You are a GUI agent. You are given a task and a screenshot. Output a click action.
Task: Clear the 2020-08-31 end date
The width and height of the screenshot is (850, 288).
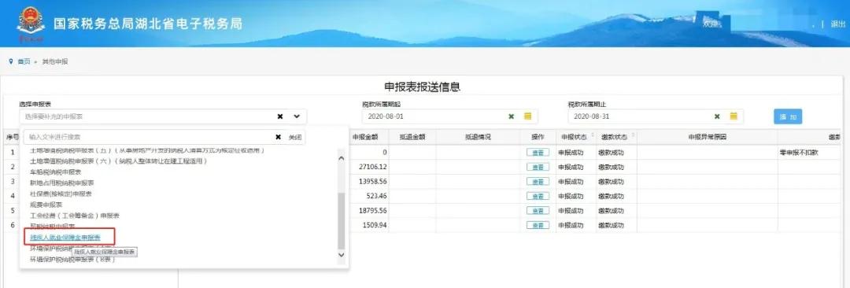tap(717, 116)
